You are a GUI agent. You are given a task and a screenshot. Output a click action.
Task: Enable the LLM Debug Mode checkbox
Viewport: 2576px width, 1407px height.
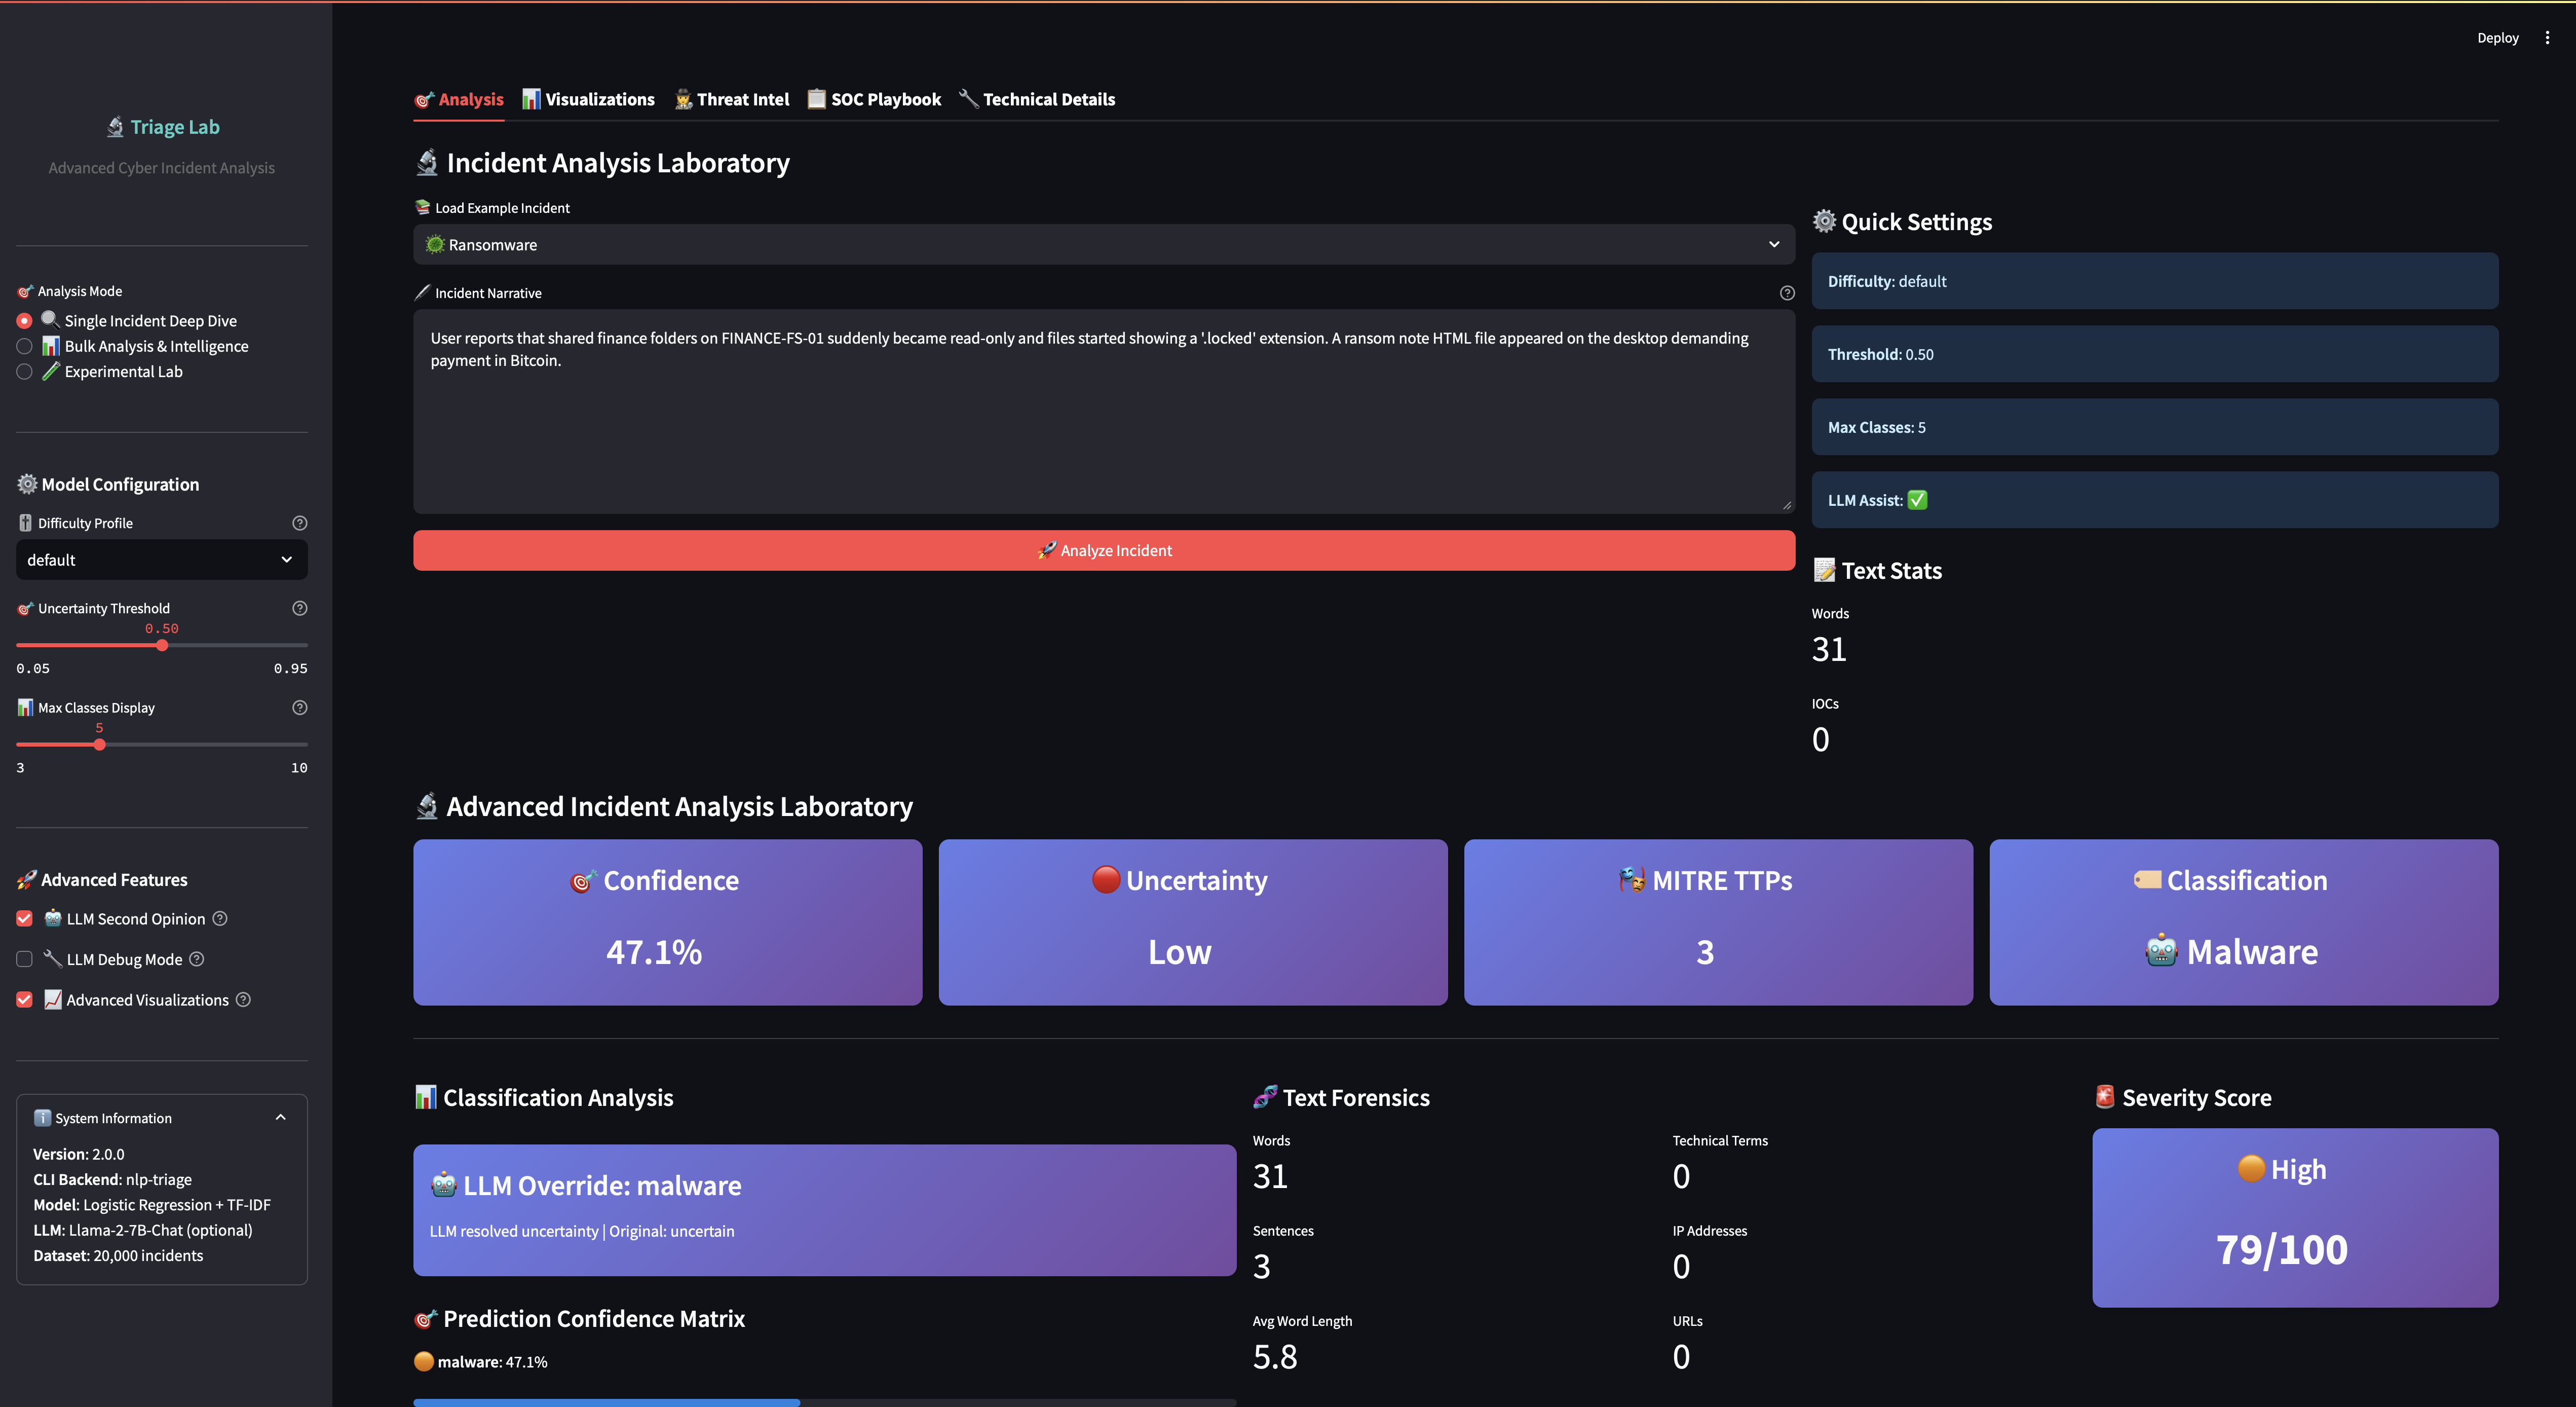point(24,959)
